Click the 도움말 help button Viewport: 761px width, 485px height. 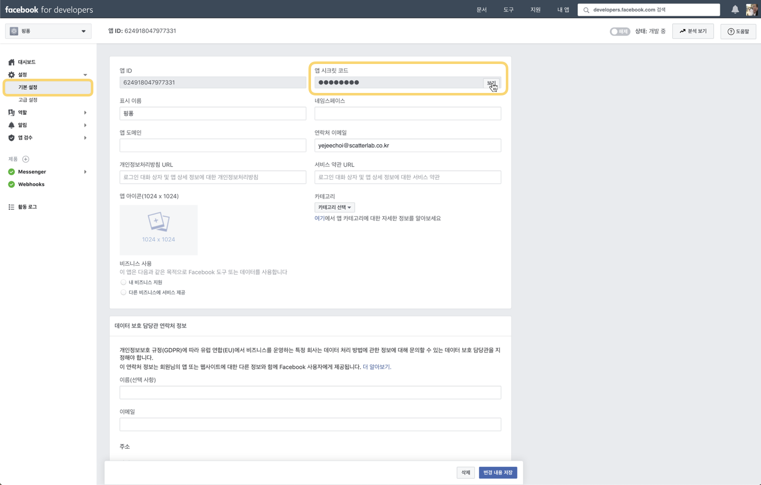click(738, 31)
